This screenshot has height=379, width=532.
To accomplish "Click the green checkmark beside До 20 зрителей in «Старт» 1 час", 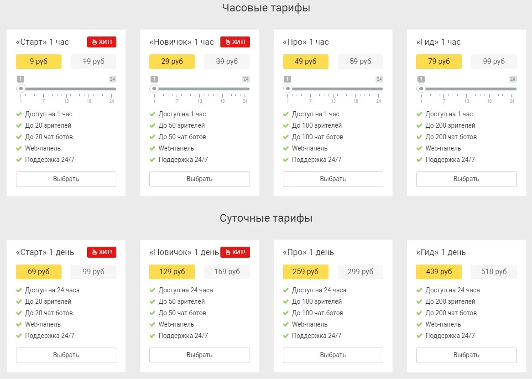I will click(19, 125).
